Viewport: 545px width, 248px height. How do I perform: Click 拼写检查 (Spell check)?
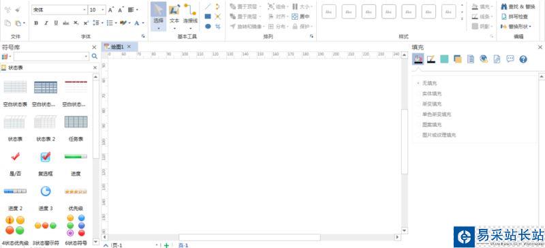[x=514, y=16]
